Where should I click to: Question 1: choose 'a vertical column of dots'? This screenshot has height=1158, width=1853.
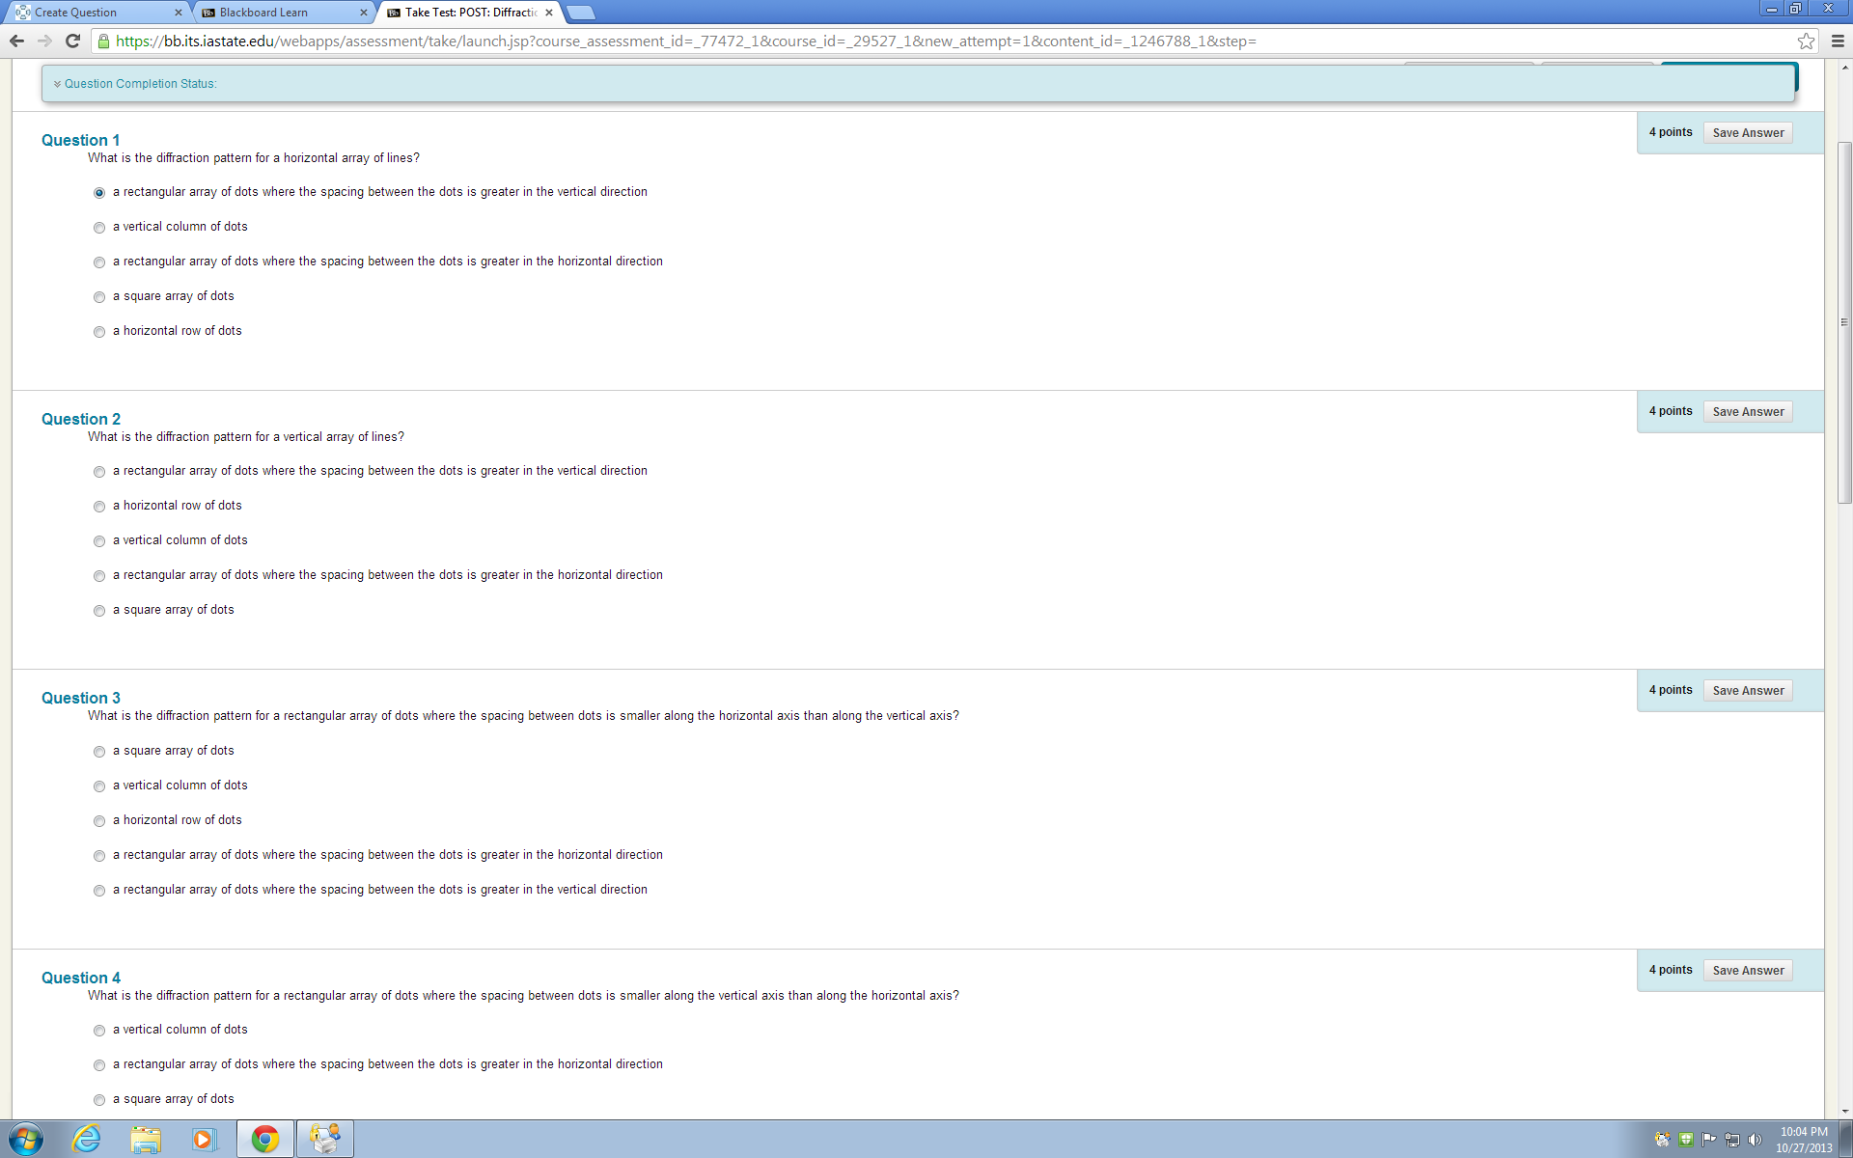coord(99,228)
